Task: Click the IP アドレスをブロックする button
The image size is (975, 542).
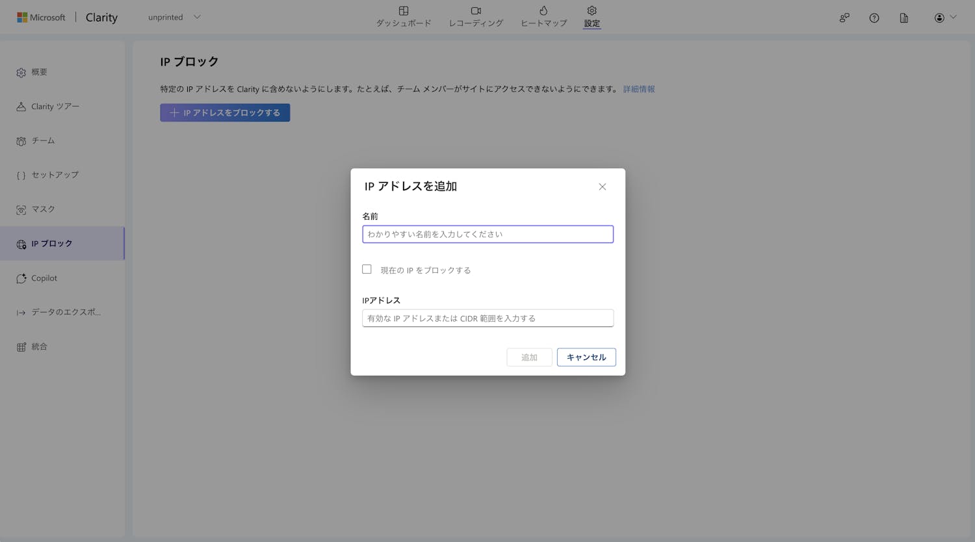Action: point(225,112)
